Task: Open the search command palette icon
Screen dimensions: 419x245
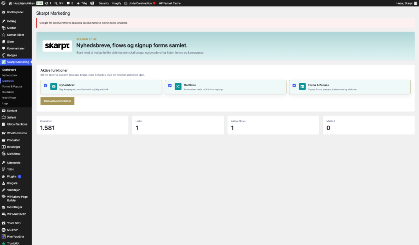Action: click(59, 3)
